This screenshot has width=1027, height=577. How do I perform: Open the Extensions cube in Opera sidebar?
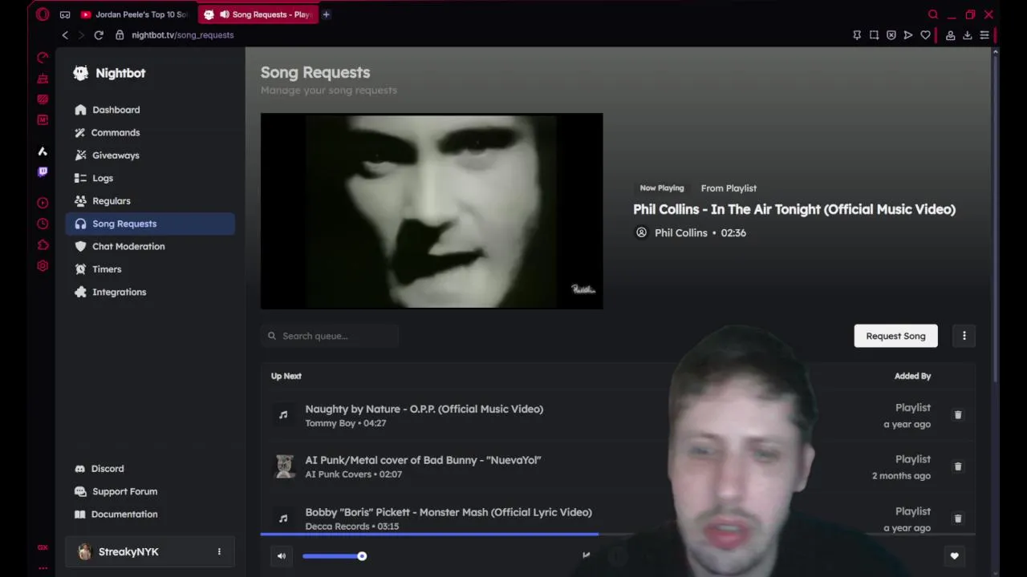coord(43,245)
